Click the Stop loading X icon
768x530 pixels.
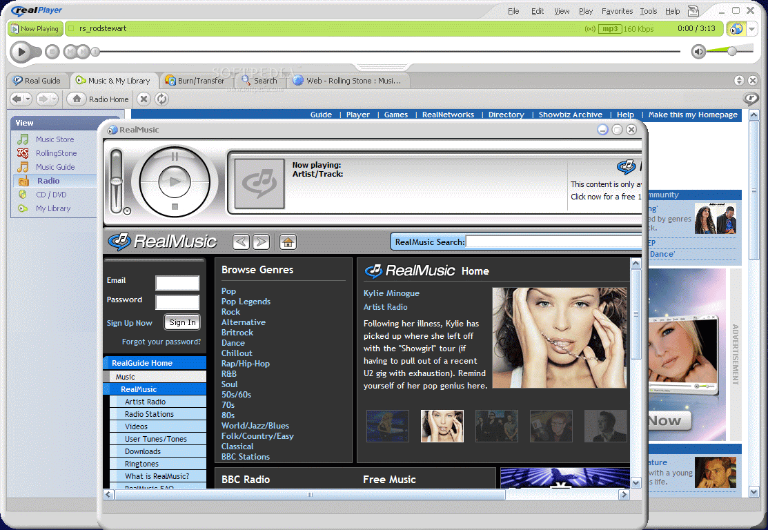point(143,99)
